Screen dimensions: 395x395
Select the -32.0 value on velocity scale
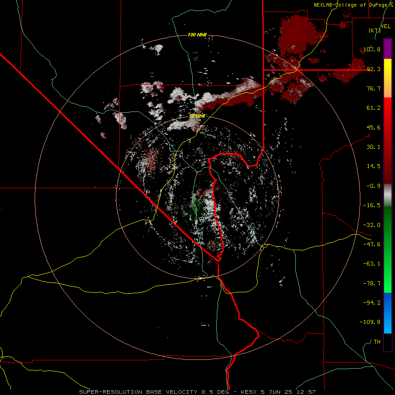pos(372,225)
